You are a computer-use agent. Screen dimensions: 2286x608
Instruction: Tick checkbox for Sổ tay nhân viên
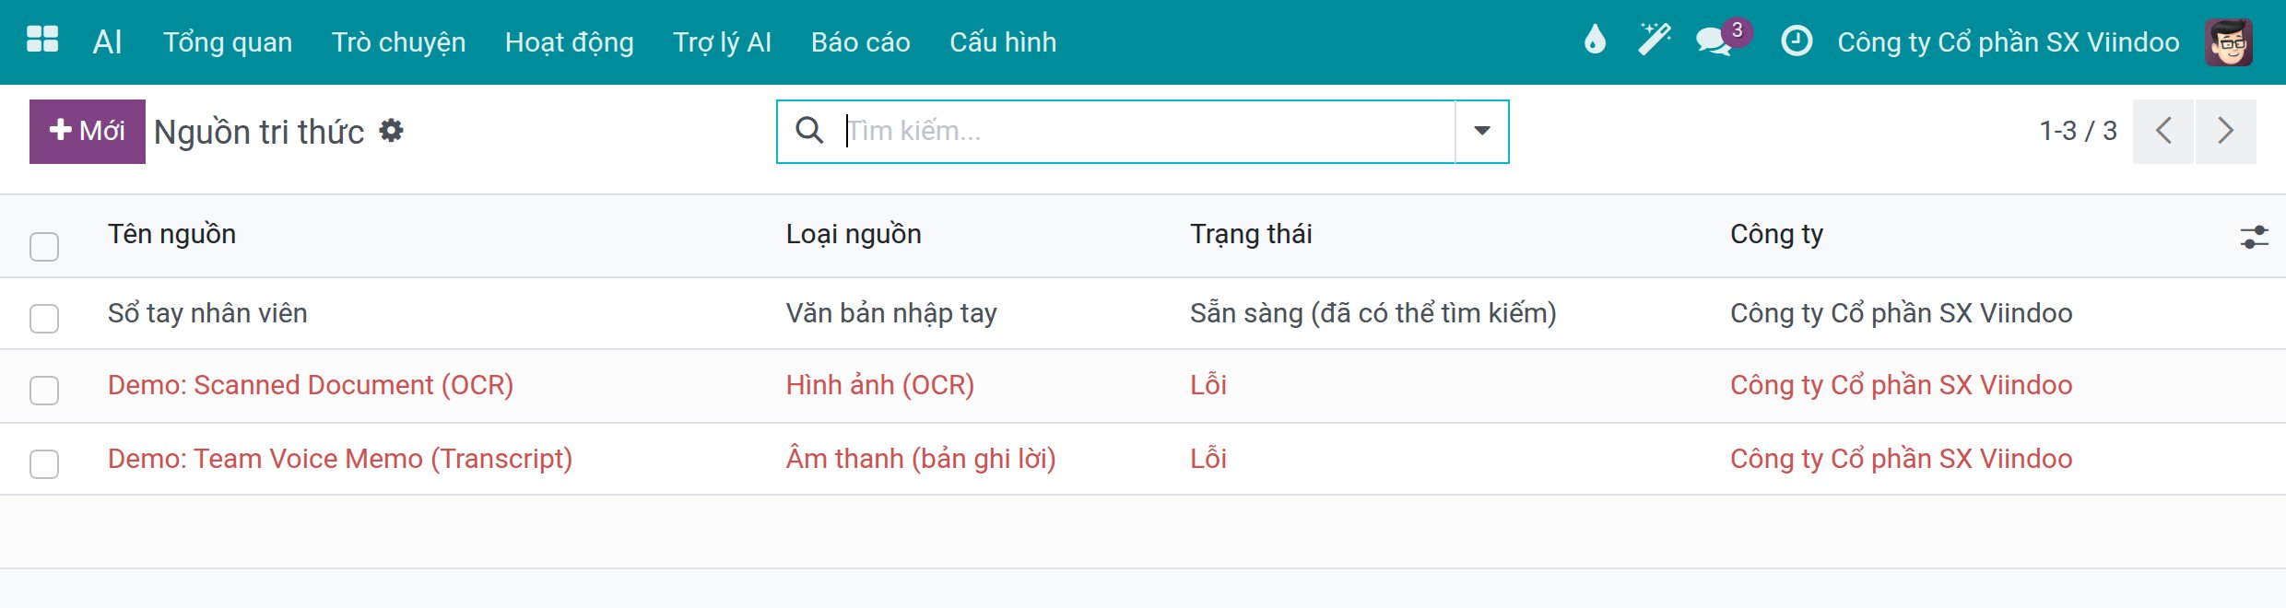point(44,319)
